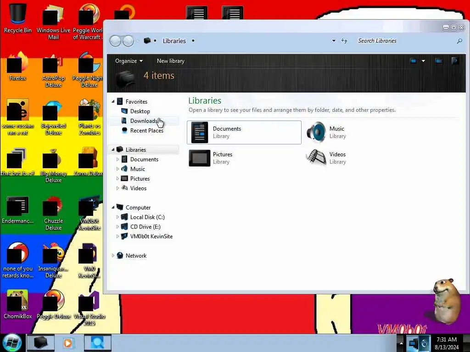Expand the Pictures node in navigation pane
This screenshot has width=470, height=352.
[117, 178]
